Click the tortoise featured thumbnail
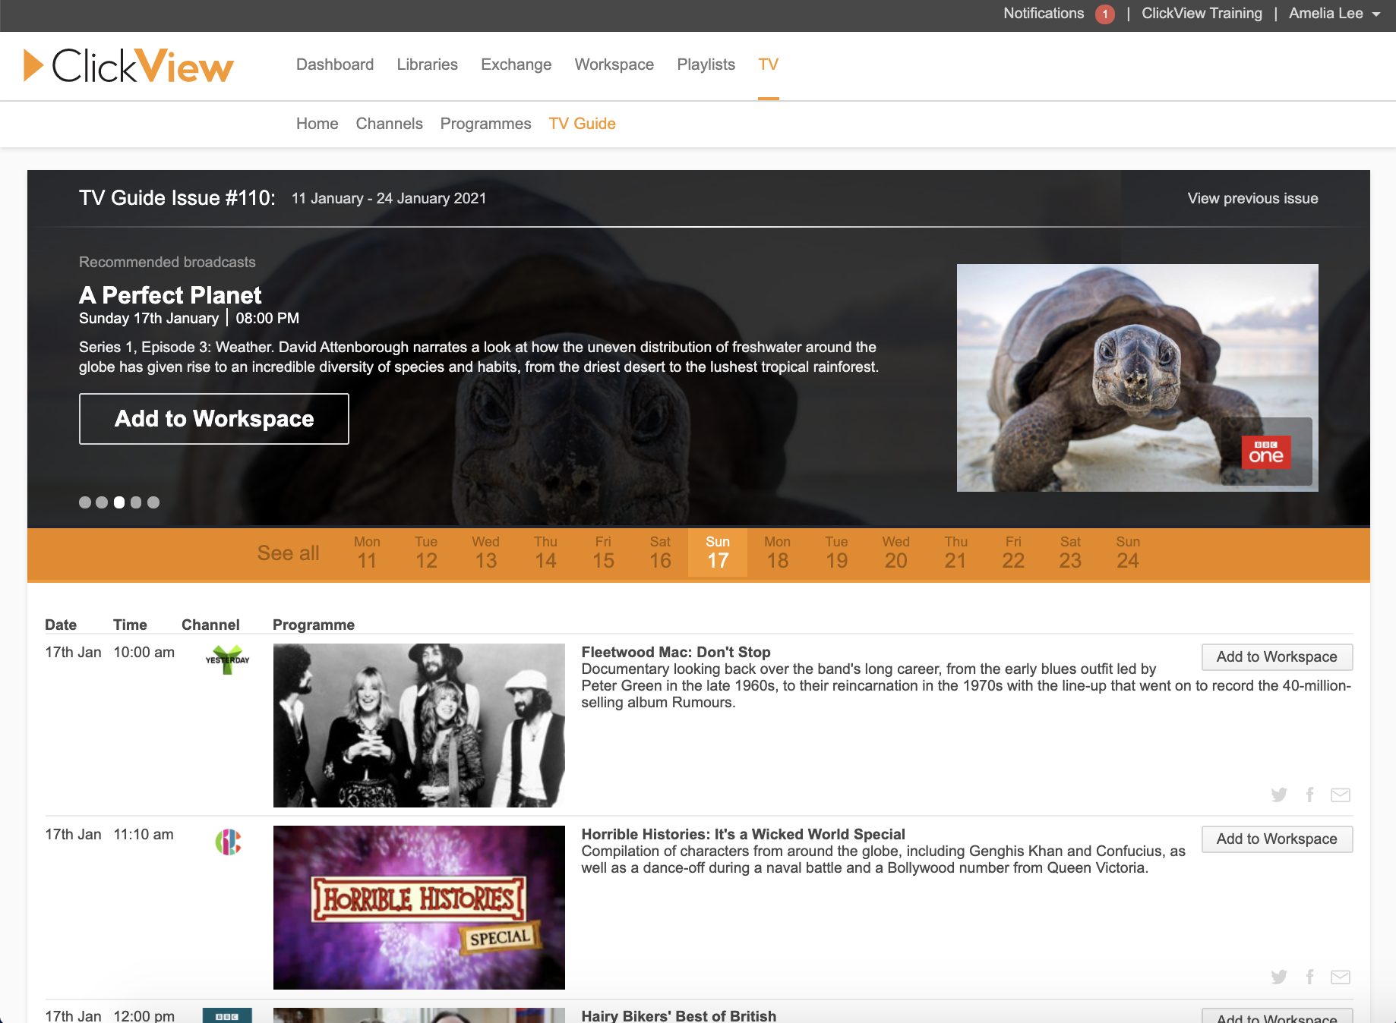This screenshot has width=1396, height=1023. (x=1137, y=378)
